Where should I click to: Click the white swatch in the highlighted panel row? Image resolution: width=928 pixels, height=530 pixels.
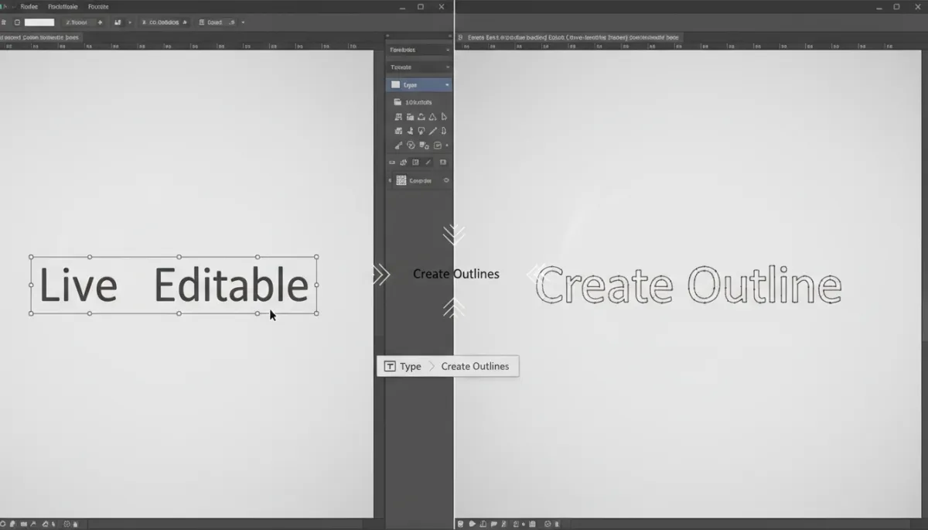395,84
